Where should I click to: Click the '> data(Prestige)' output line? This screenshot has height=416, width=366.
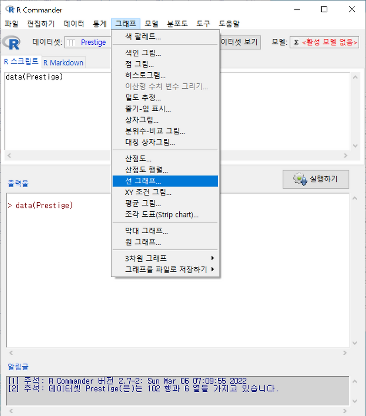point(40,205)
